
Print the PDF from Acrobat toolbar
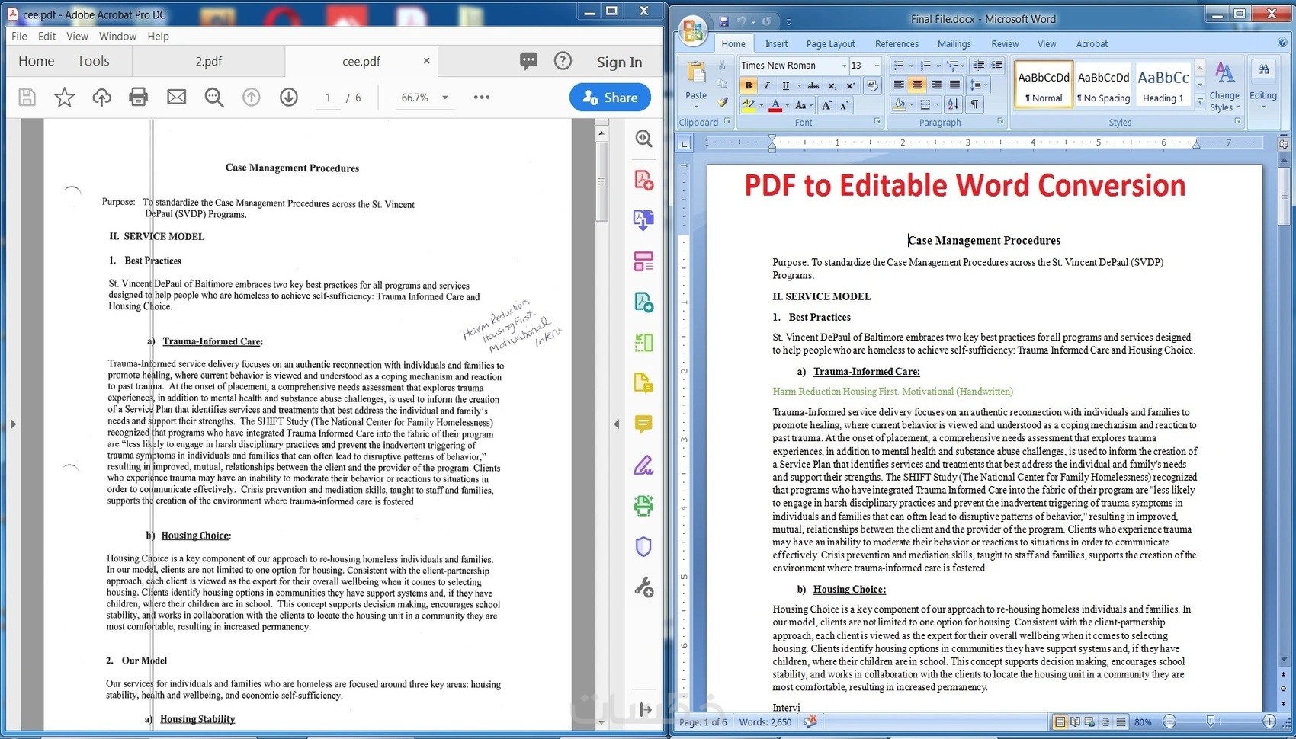139,98
